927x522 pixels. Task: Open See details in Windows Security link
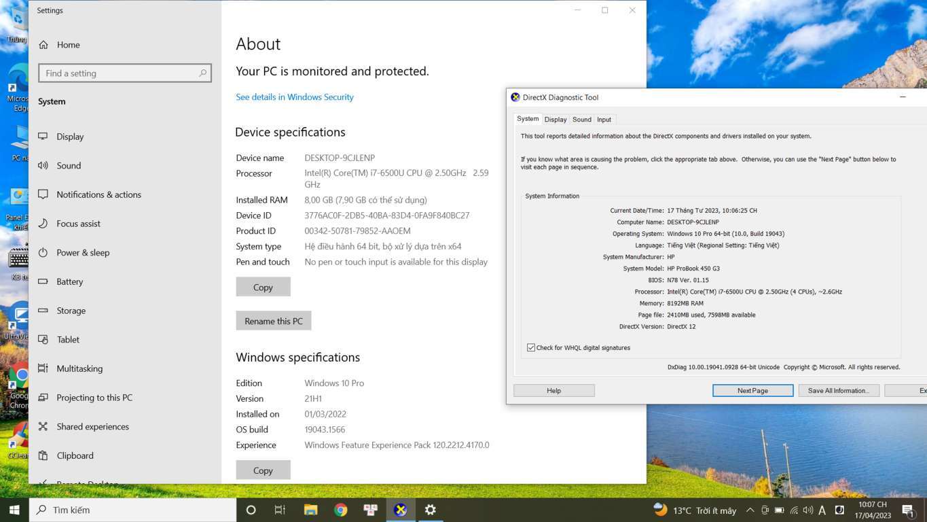[x=295, y=97]
